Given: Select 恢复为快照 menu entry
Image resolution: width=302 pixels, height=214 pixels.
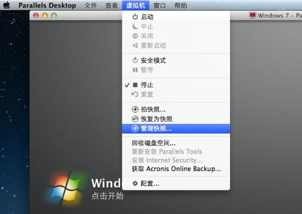Looking at the screenshot, I should click(176, 119).
